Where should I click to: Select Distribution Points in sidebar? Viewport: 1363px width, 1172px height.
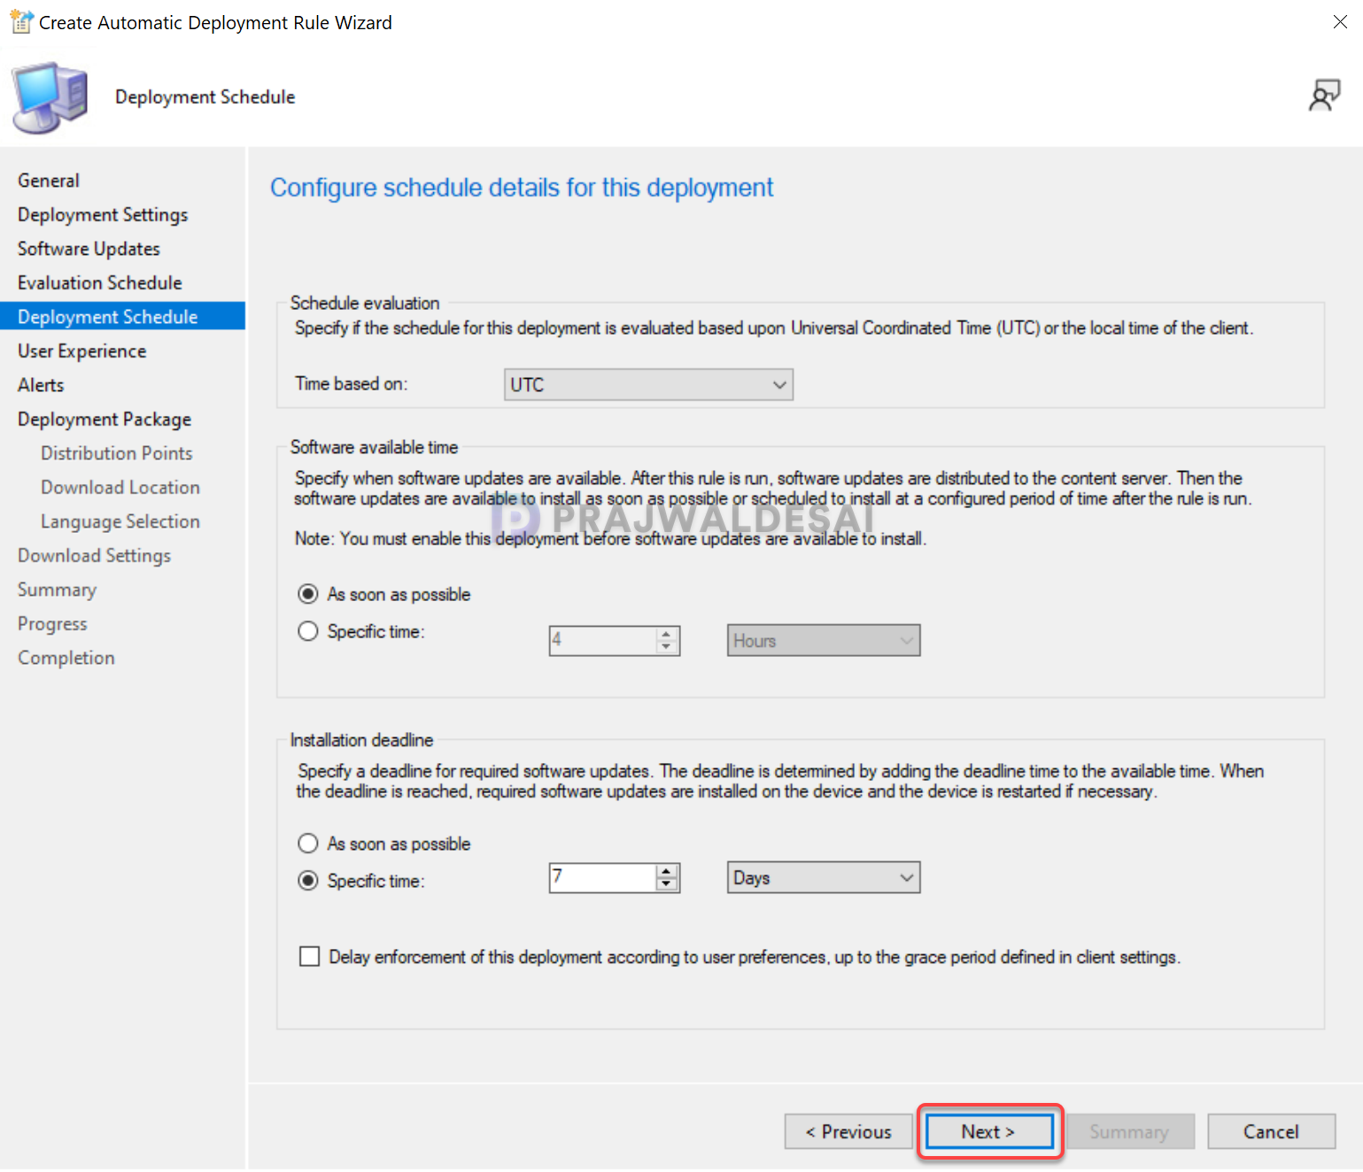pos(117,453)
